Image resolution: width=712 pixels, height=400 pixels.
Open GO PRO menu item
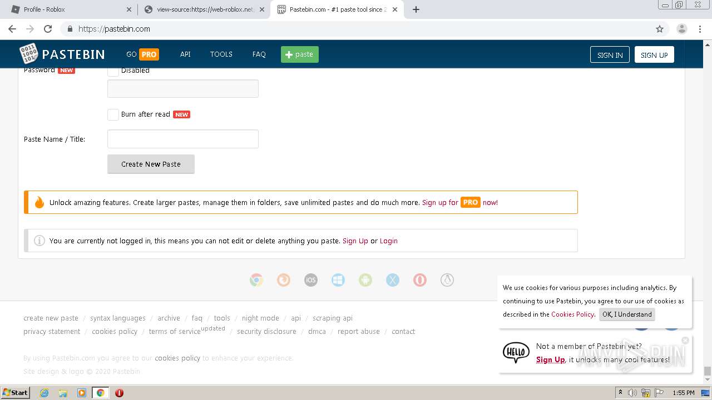[142, 54]
